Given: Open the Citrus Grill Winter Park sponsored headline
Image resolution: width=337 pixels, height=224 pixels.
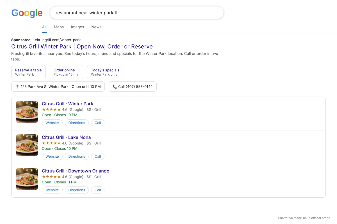Looking at the screenshot, I should point(82,46).
